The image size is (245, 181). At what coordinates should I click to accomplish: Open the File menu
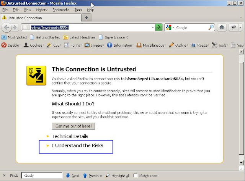5,10
